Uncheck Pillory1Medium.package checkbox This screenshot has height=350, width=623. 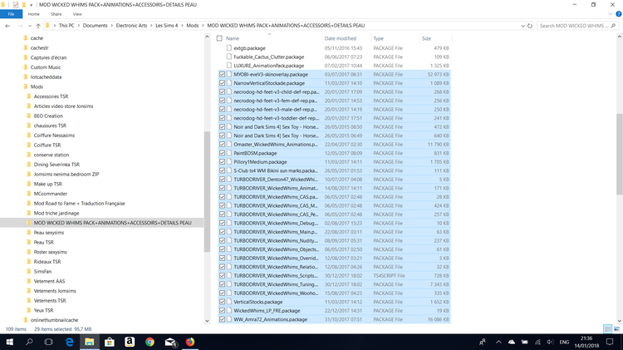[x=222, y=162]
